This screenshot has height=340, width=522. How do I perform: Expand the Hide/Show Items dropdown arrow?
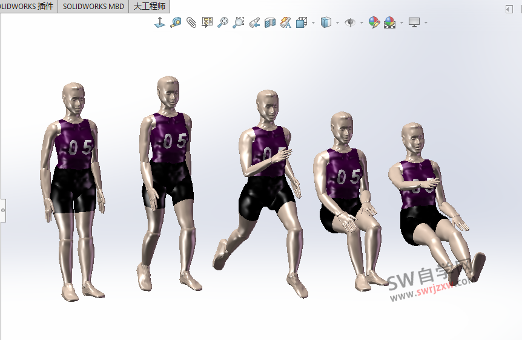click(x=362, y=22)
